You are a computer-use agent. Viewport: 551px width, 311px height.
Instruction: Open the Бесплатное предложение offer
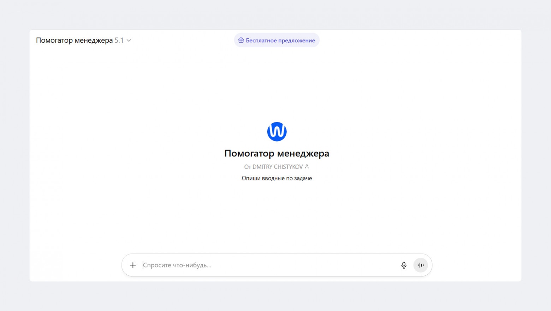point(277,40)
